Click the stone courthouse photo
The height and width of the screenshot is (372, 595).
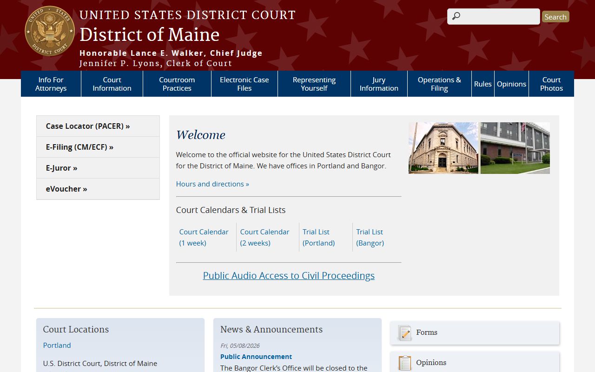(x=443, y=148)
